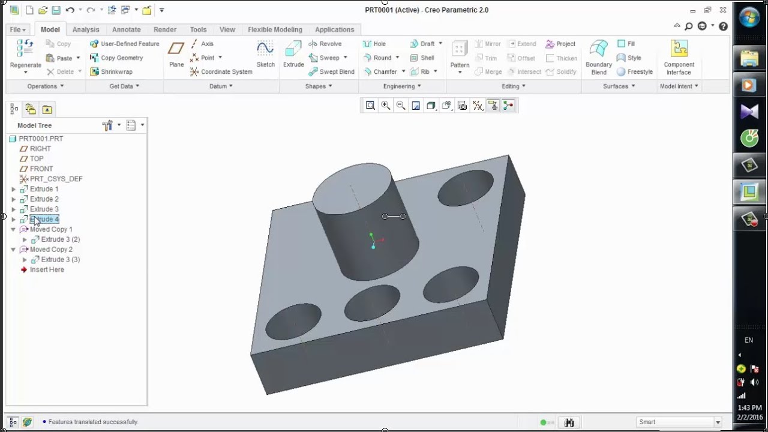768x432 pixels.
Task: Open the Boundary Blend tool
Action: 599,57
